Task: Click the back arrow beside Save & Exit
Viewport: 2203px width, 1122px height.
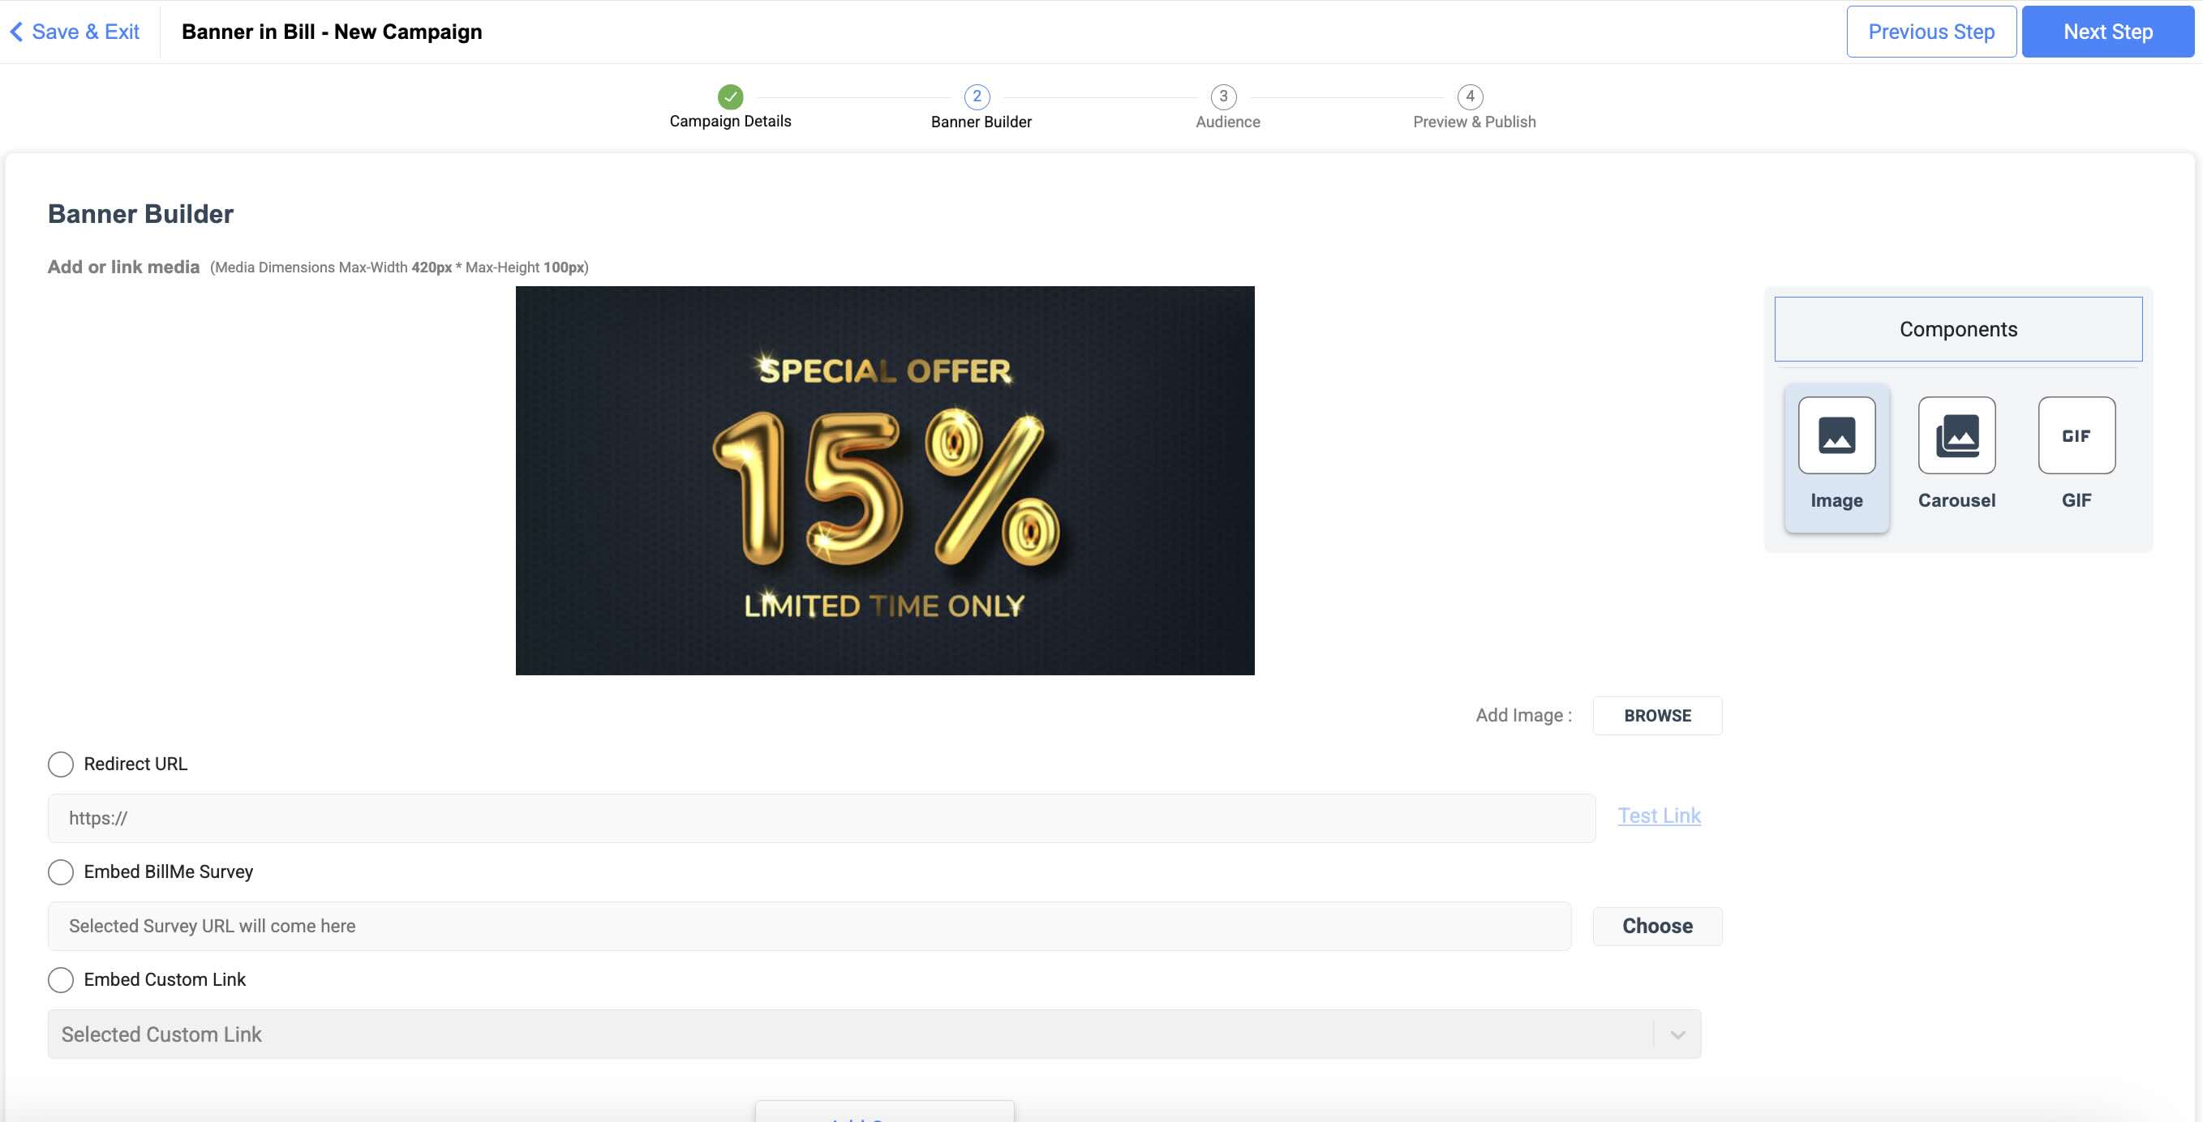Action: pos(15,31)
